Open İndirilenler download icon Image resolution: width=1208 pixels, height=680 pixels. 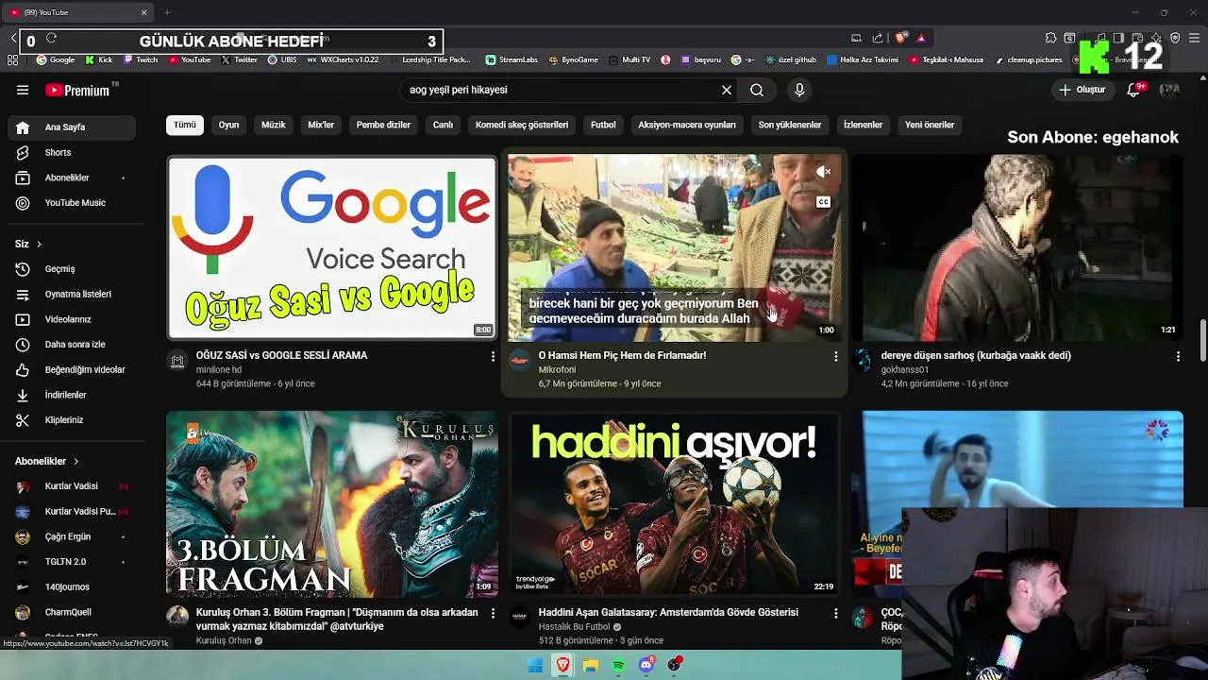23,395
